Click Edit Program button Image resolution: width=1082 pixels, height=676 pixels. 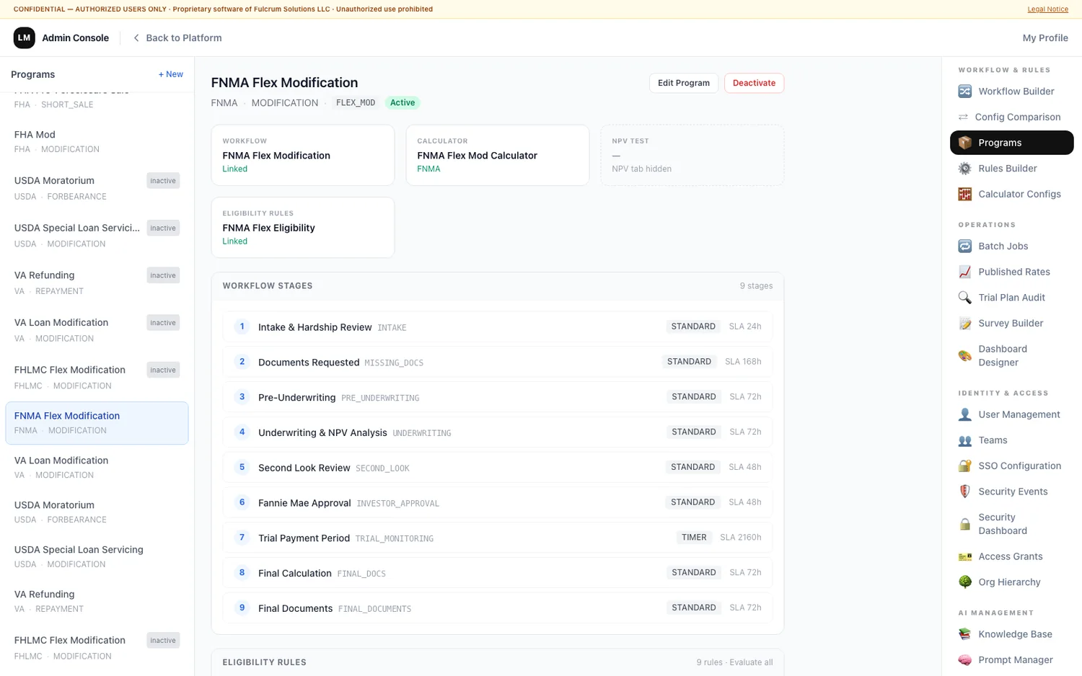pos(684,83)
